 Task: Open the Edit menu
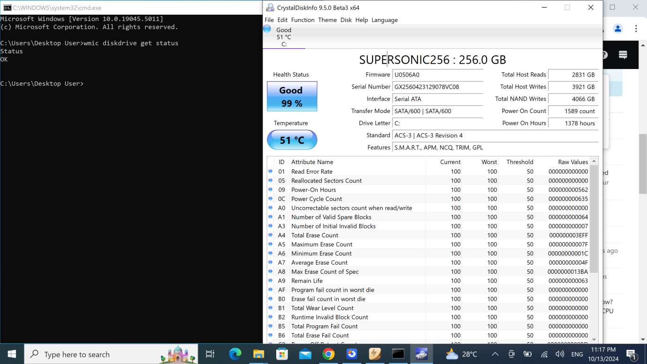[x=282, y=20]
